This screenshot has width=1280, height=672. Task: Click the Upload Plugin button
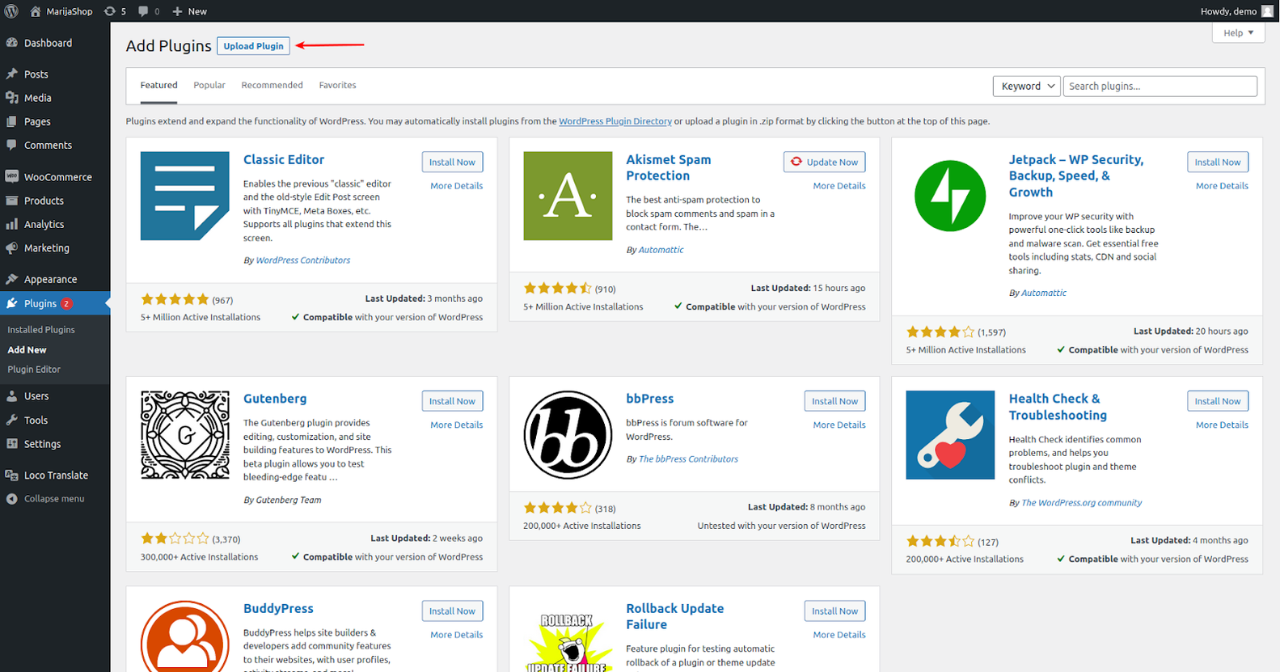pyautogui.click(x=253, y=46)
